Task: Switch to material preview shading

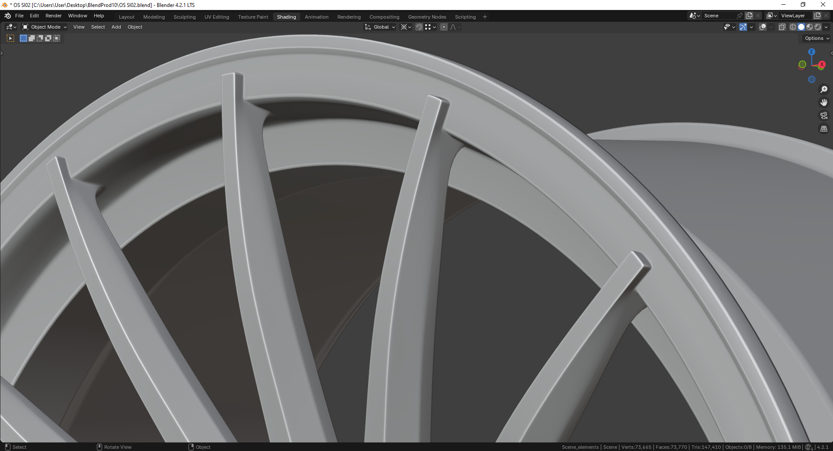Action: tap(810, 27)
